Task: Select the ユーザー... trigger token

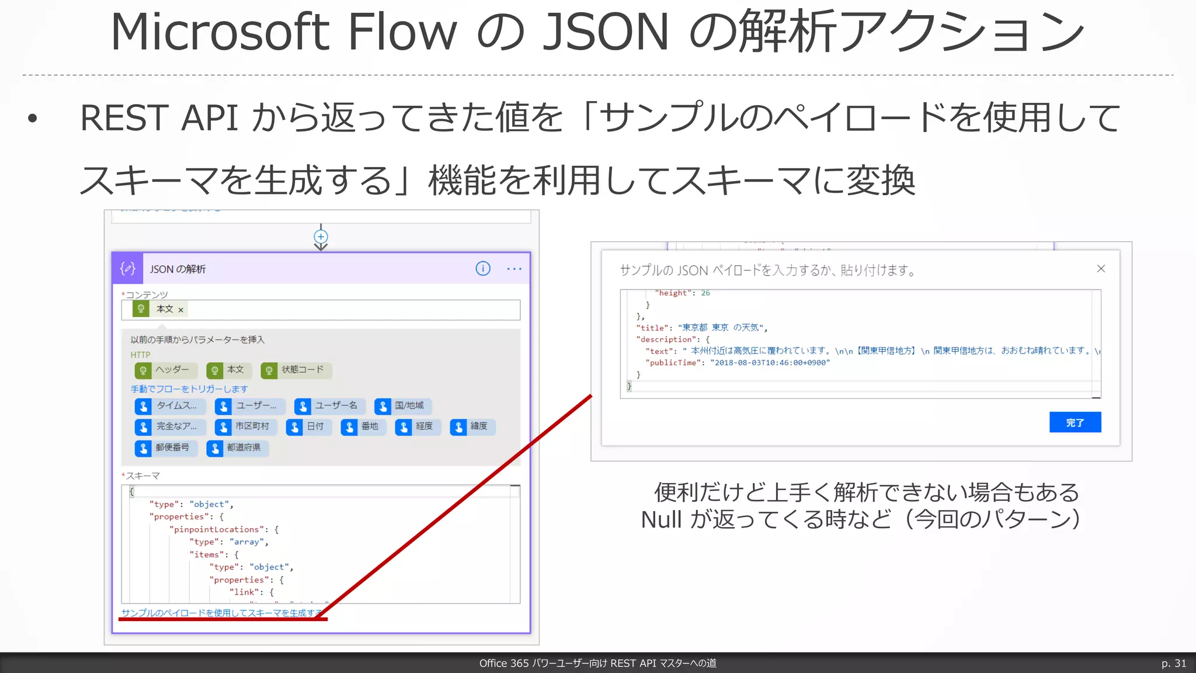Action: tap(250, 406)
